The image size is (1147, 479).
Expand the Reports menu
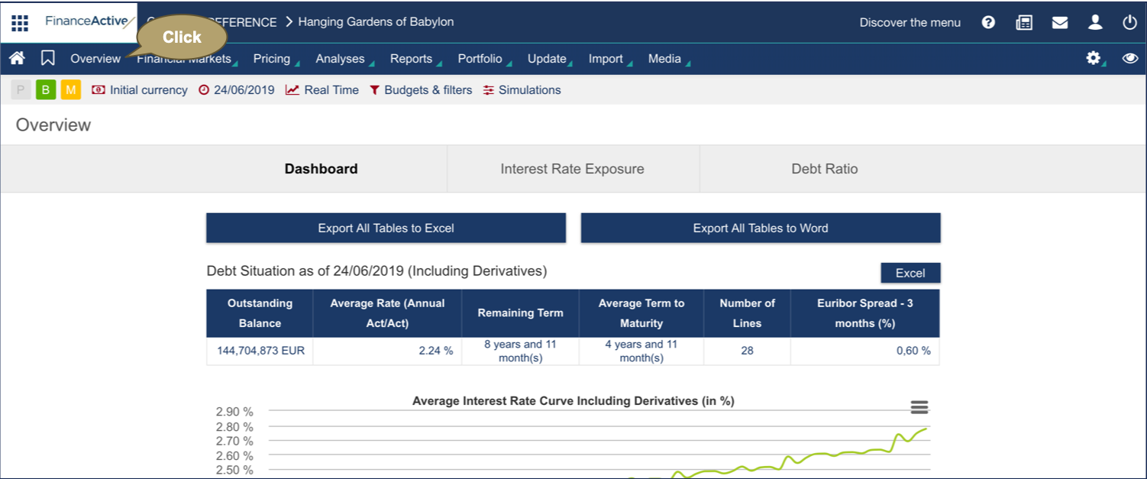(x=412, y=58)
